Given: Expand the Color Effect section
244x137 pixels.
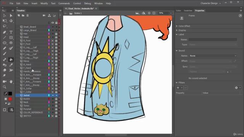Looking at the screenshot, I should [177, 26].
